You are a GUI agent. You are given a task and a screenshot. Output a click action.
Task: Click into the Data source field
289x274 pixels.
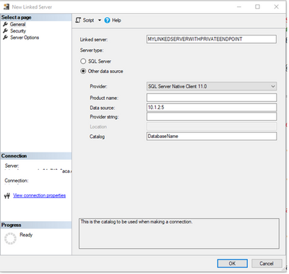pos(212,108)
